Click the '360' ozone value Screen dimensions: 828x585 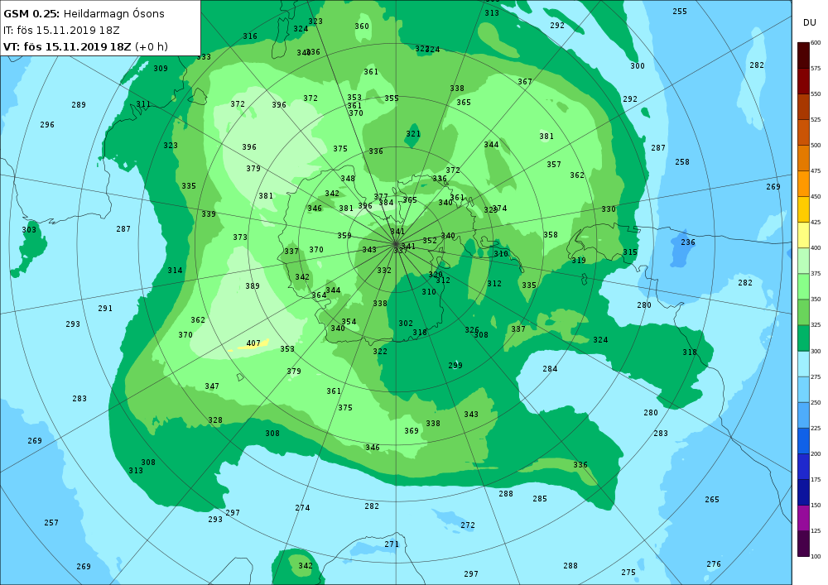pos(362,26)
